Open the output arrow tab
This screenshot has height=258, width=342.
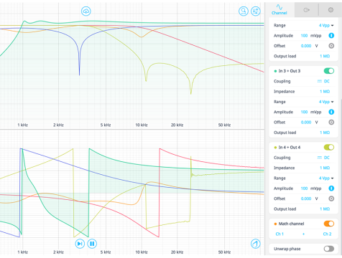pos(307,10)
